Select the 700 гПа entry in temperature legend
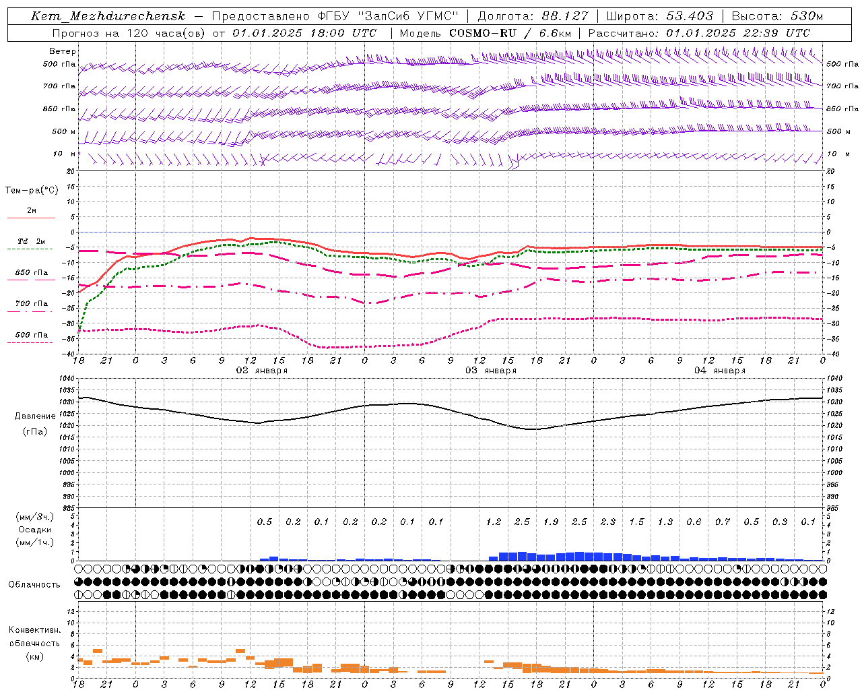Image resolution: width=862 pixels, height=690 pixels. pyautogui.click(x=32, y=303)
